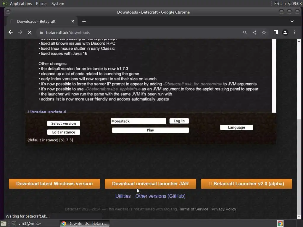Open a new tab with plus button
Viewport: 303px width, 227px height.
tap(84, 21)
